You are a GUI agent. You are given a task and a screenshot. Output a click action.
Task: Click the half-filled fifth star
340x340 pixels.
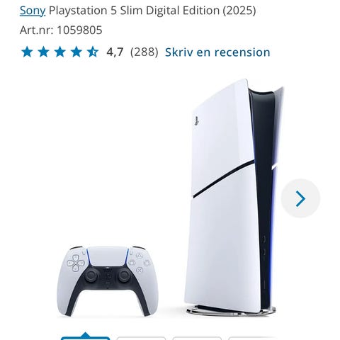pyautogui.click(x=93, y=52)
